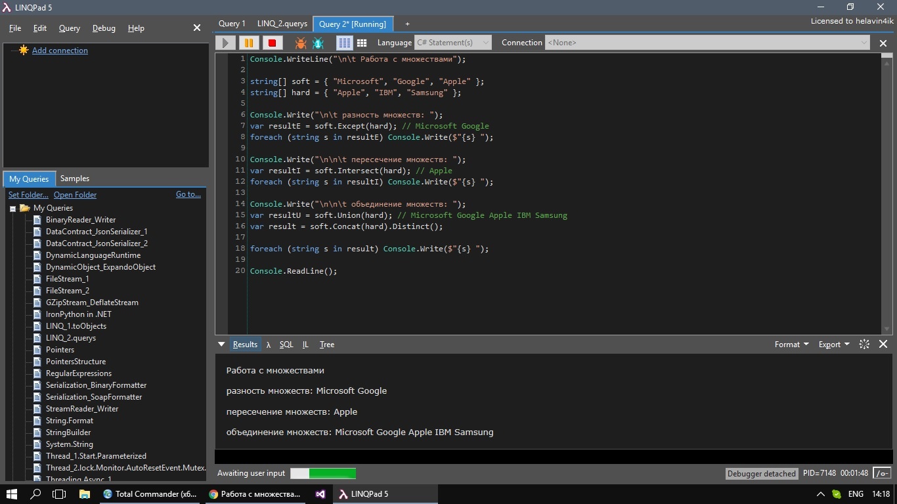Select the My Queries folder icon
This screenshot has height=504, width=897.
click(25, 208)
